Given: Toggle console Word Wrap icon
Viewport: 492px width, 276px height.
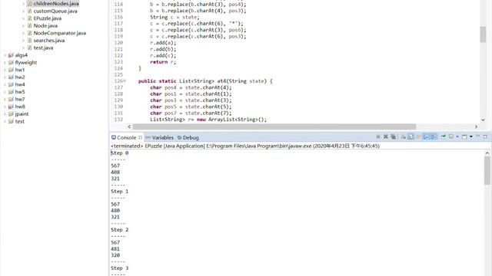Looking at the screenshot, I should coord(418,136).
